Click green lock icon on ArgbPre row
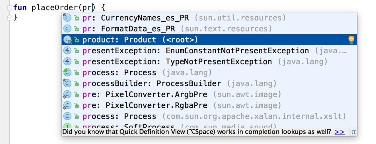376x144 pixels. click(x=76, y=95)
